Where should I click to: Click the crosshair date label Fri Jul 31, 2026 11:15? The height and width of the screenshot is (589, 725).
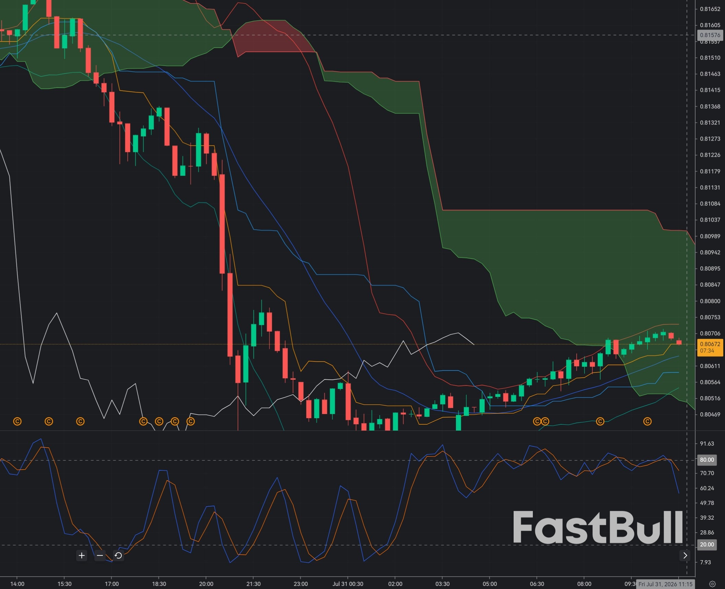click(x=665, y=584)
